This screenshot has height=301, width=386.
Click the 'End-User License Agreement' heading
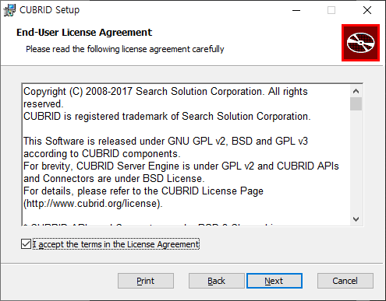[x=84, y=33]
